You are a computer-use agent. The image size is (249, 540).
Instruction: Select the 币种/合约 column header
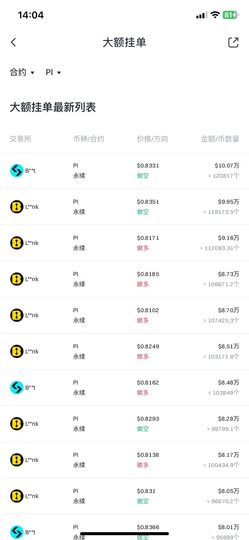89,139
